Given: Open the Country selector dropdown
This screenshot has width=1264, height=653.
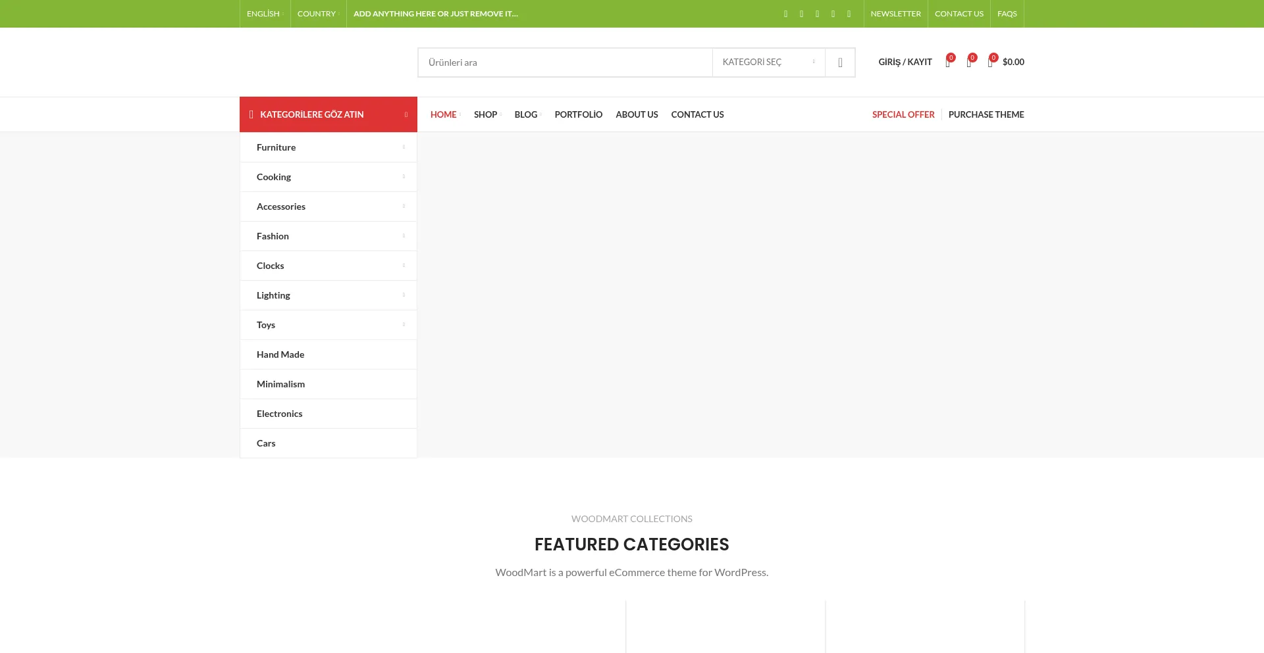Looking at the screenshot, I should tap(318, 14).
